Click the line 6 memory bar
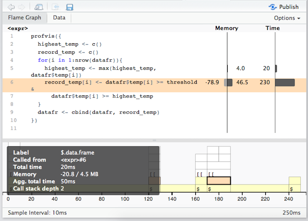Image resolution: width=308 pixels, height=221 pixels. pyautogui.click(x=228, y=82)
